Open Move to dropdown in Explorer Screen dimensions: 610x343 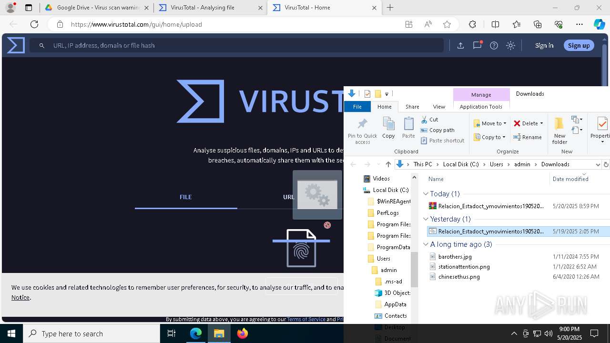[490, 123]
